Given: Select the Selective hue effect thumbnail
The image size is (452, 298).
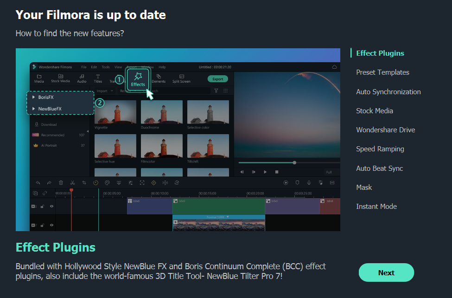Looking at the screenshot, I should tap(115, 146).
